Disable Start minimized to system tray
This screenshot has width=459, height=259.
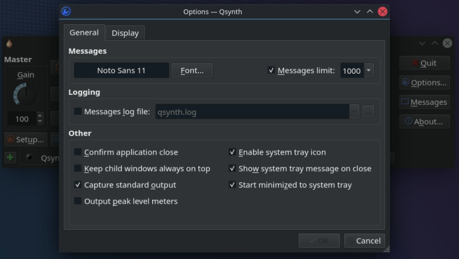click(232, 185)
